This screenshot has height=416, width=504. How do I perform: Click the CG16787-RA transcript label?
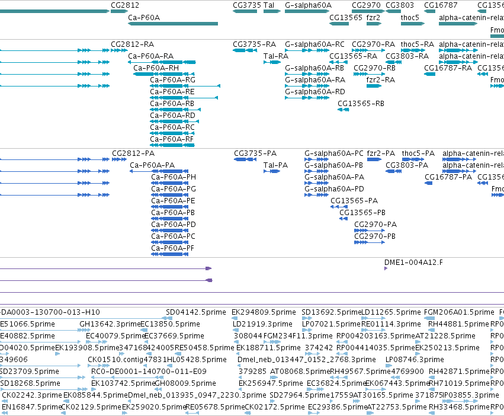(x=448, y=68)
